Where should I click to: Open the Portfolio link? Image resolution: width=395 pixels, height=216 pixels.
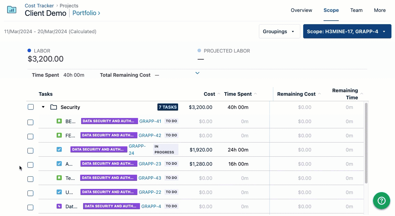click(86, 13)
